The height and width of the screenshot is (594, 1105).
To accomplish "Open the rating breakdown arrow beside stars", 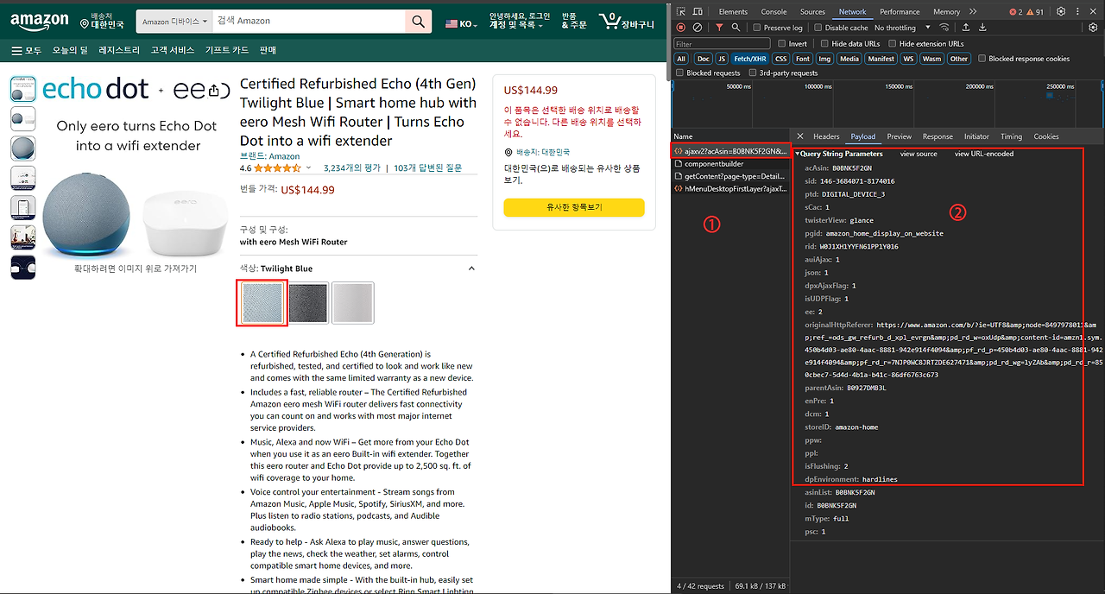I will (308, 168).
